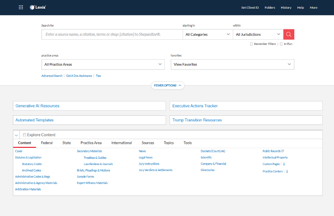This screenshot has height=216, width=334.
Task: Open Statutes & Legislation link
Action: tap(28, 158)
